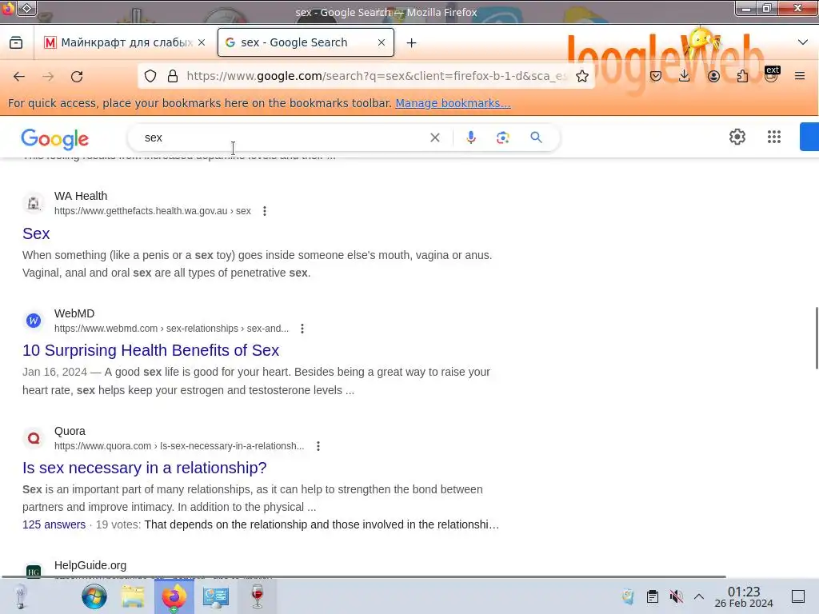
Task: Open Firefox View in the tab bar
Action: point(16,42)
